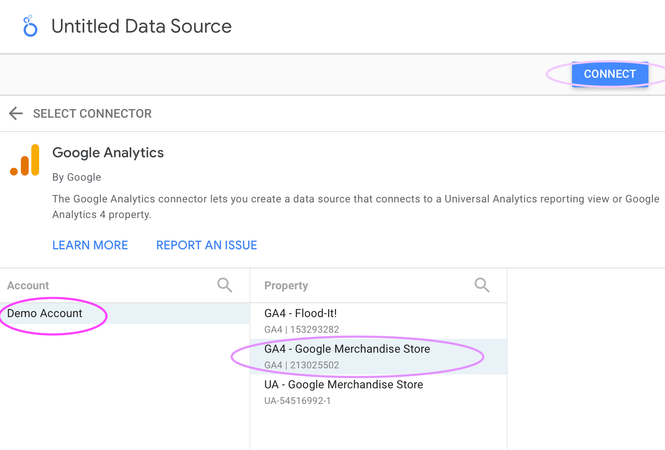The height and width of the screenshot is (450, 665).
Task: Click the UA-54516992-1 tracking ID text
Action: (297, 401)
